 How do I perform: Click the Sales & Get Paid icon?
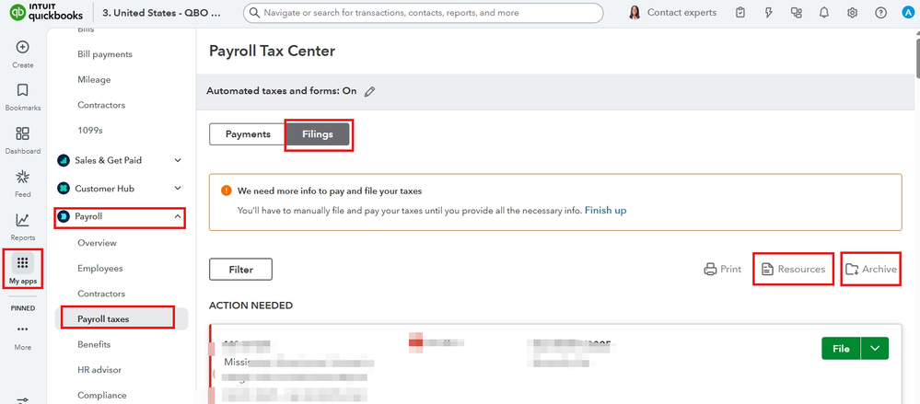pyautogui.click(x=63, y=160)
